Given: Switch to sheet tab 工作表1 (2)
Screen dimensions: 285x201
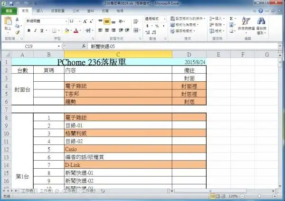Looking at the screenshot, I should pyautogui.click(x=49, y=191).
